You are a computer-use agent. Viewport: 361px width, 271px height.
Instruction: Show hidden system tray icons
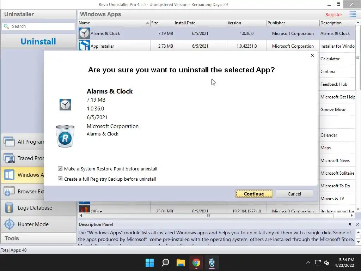pyautogui.click(x=308, y=263)
